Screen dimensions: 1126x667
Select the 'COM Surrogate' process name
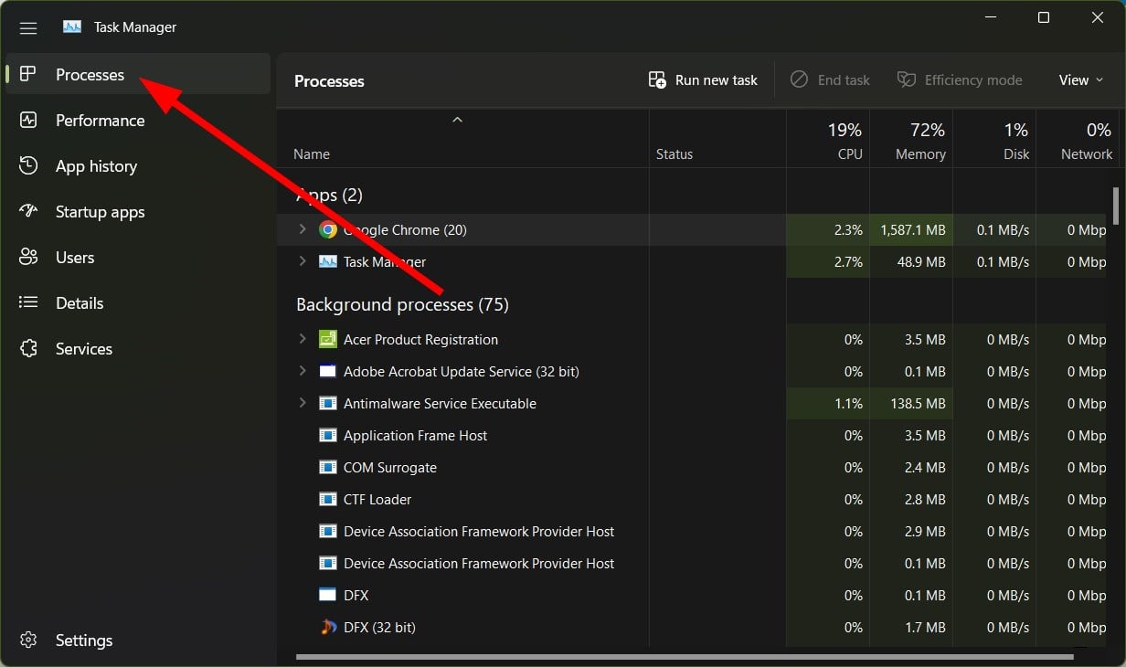(x=390, y=467)
